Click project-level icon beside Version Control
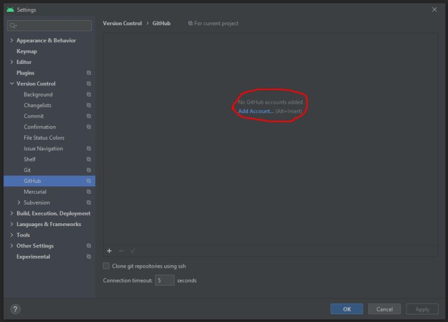 click(89, 84)
